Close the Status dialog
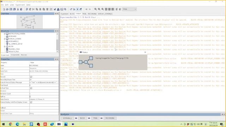 [145, 52]
